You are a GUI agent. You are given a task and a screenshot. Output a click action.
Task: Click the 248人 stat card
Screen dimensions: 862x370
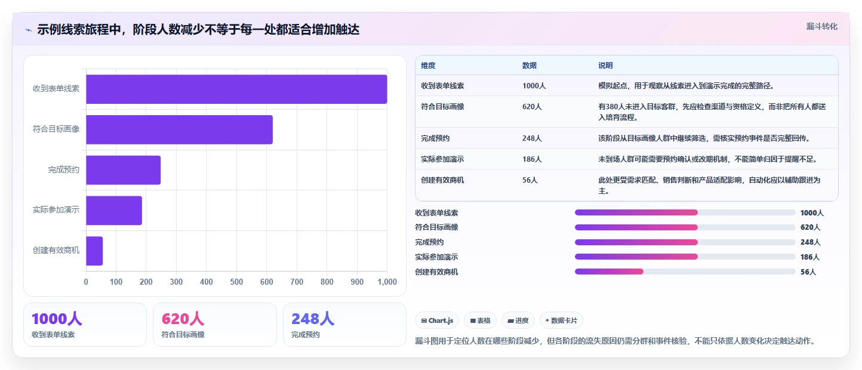[x=344, y=325]
